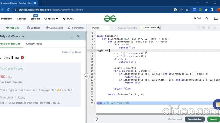Open the Submissions tab
The width and height of the screenshot is (220, 123).
(x=55, y=28)
